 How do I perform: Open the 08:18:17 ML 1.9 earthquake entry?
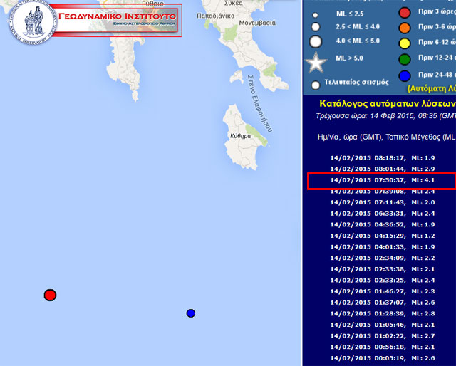(x=382, y=158)
